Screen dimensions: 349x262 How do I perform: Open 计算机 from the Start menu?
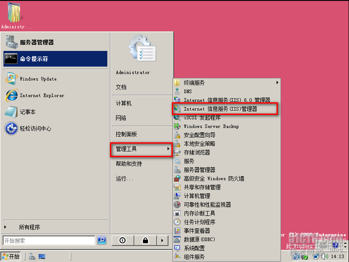tap(123, 103)
